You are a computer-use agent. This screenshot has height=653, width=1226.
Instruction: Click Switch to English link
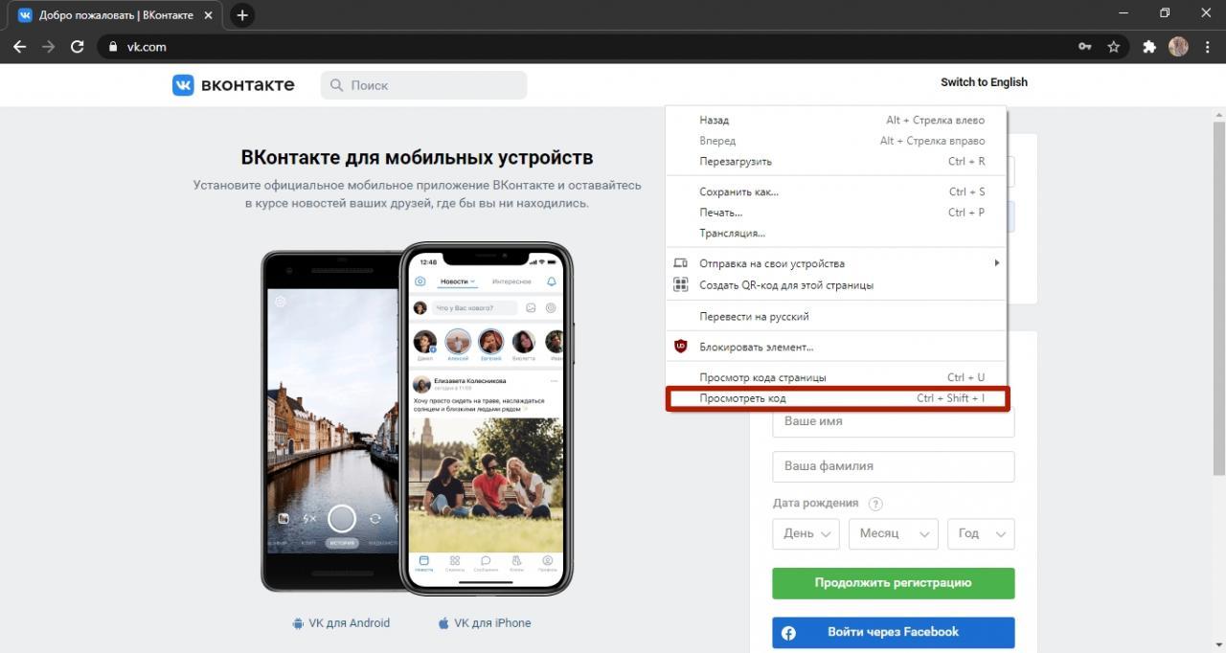pyautogui.click(x=984, y=82)
